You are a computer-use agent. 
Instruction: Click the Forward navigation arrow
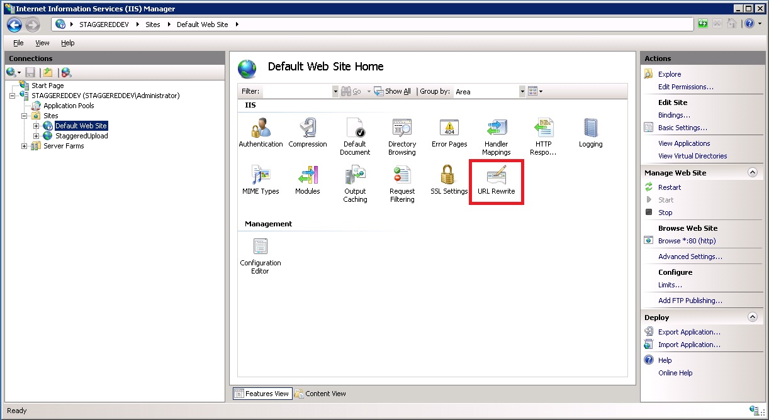point(32,25)
